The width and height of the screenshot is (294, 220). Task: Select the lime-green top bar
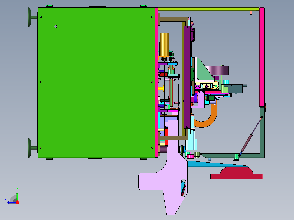208,9
